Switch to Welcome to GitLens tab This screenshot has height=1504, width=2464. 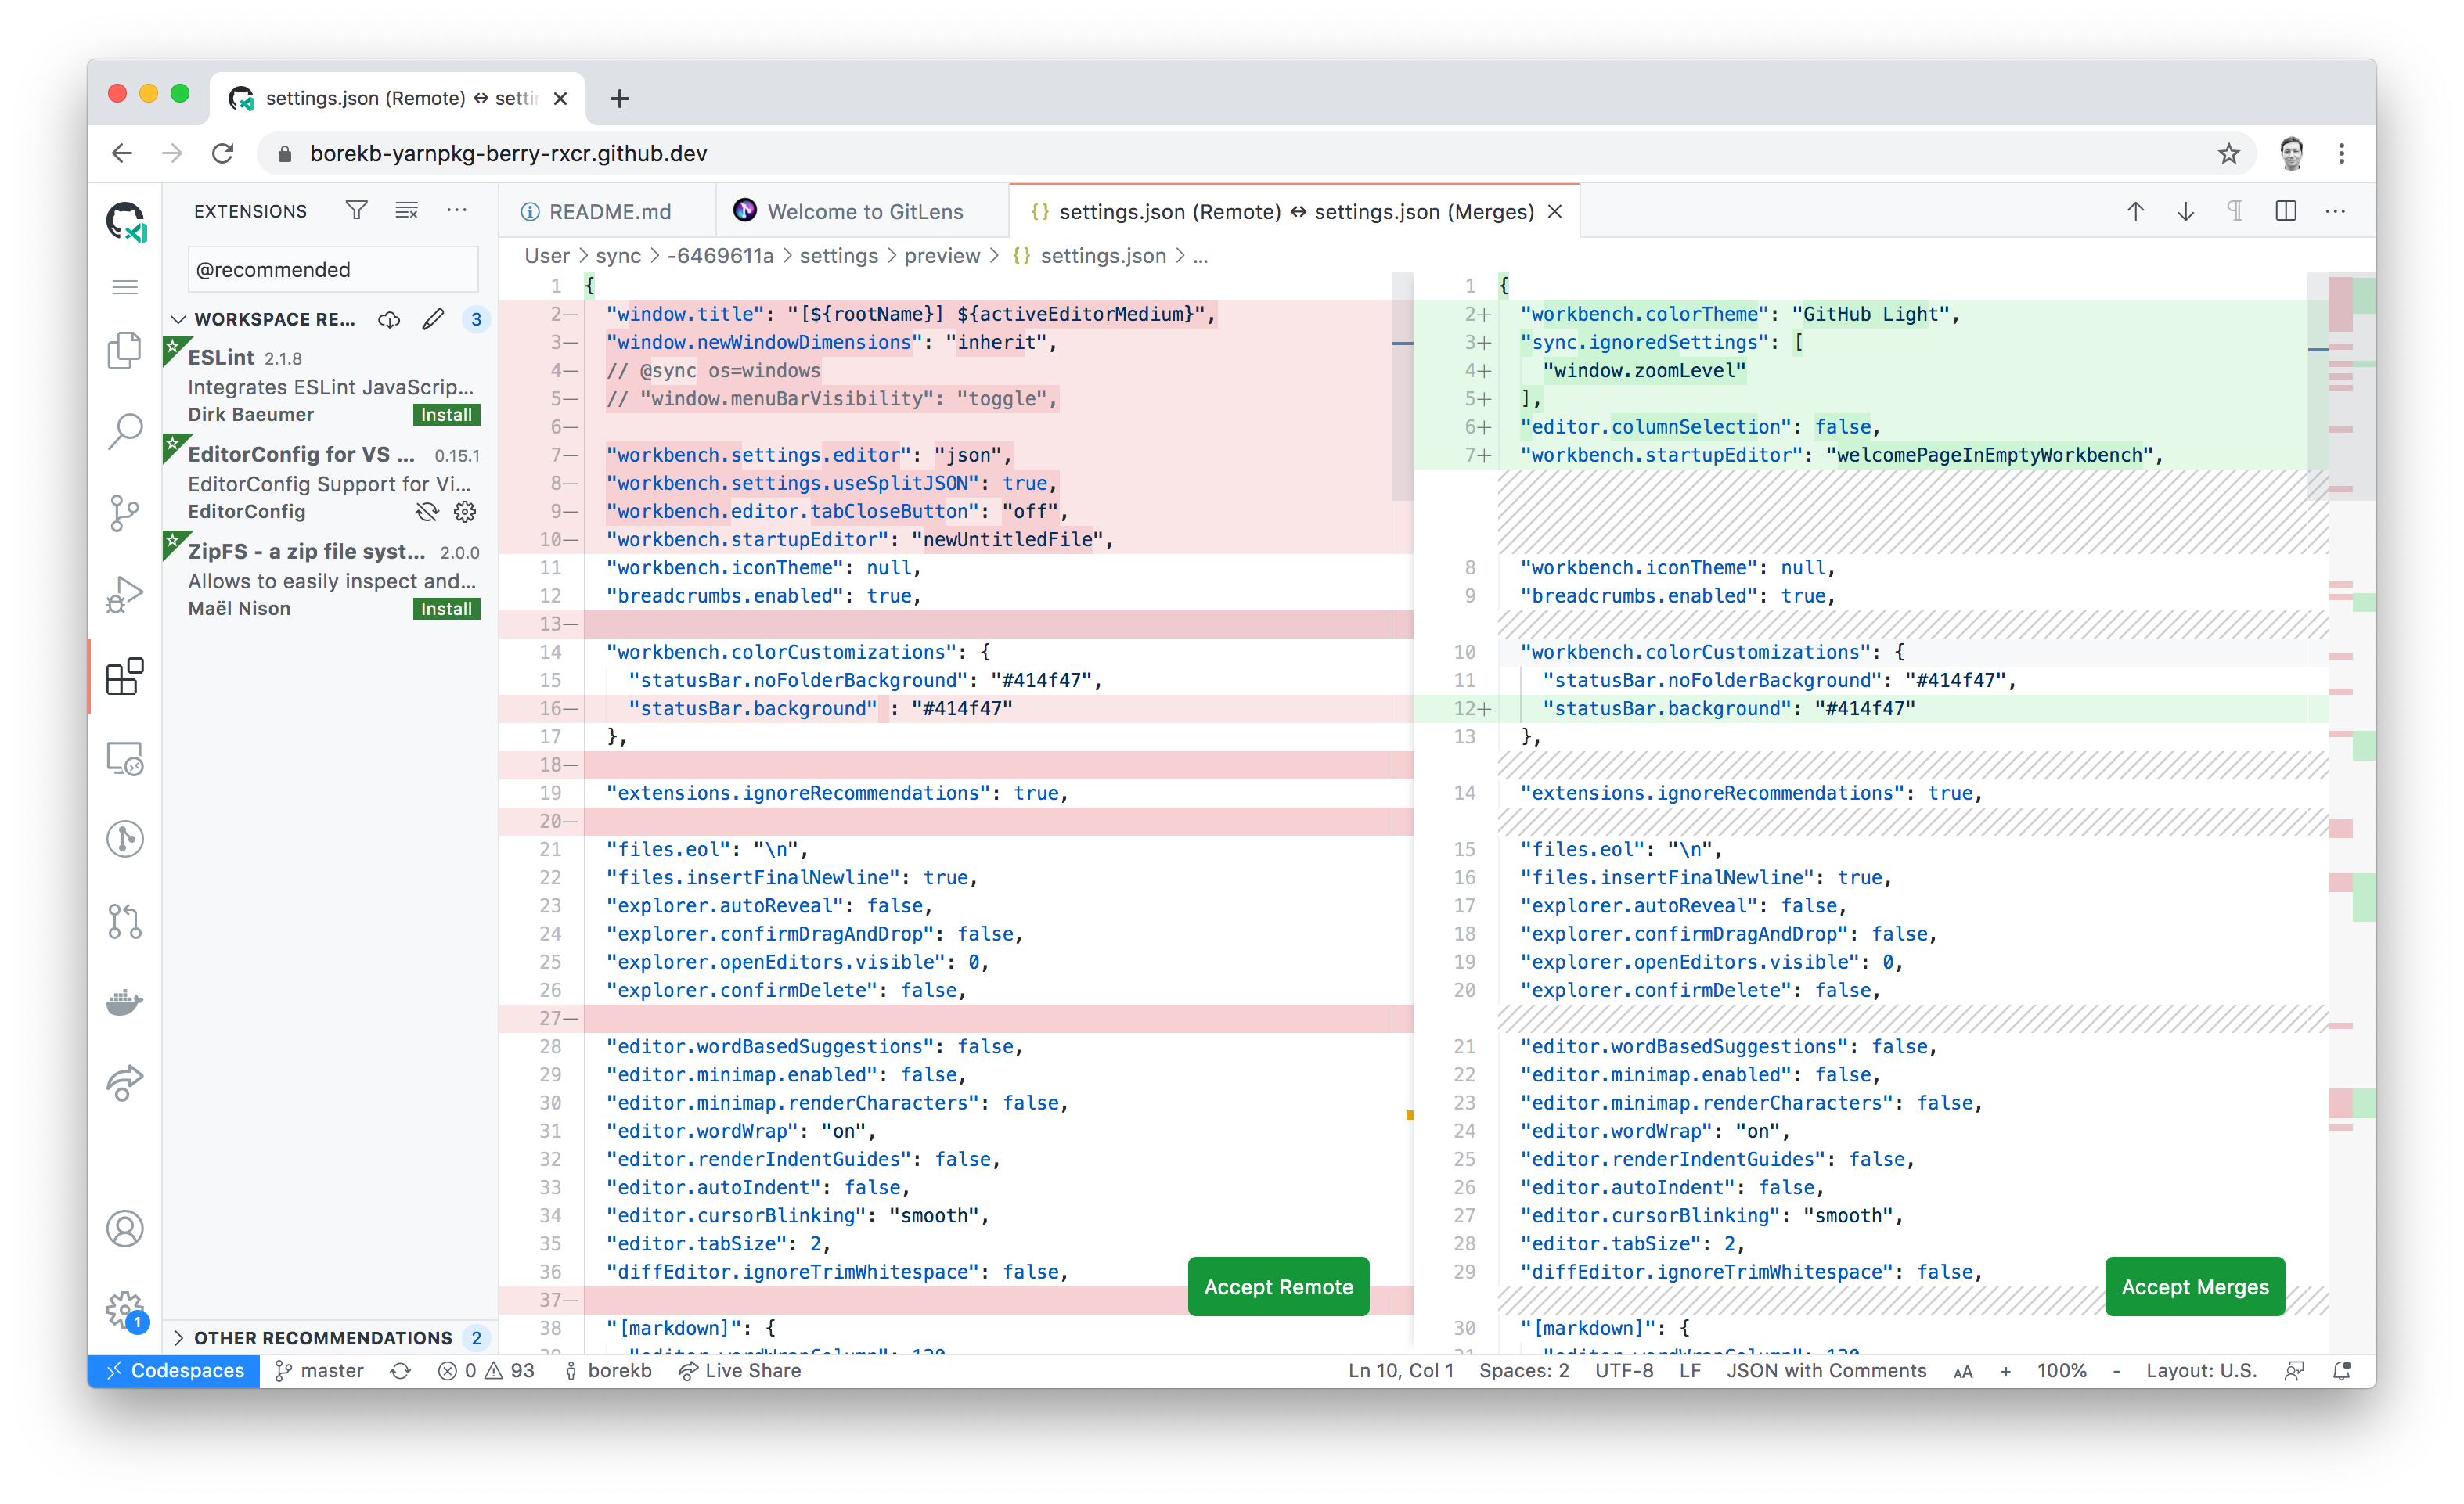(x=863, y=211)
